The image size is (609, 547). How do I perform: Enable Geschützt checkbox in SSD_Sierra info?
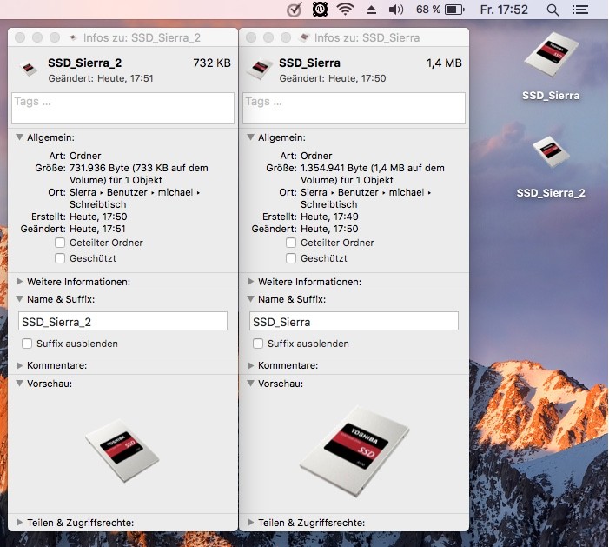[291, 258]
